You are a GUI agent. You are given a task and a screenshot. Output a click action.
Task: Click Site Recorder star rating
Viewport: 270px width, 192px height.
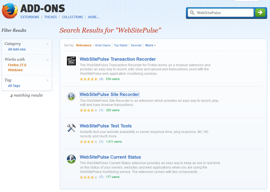[x=89, y=110]
